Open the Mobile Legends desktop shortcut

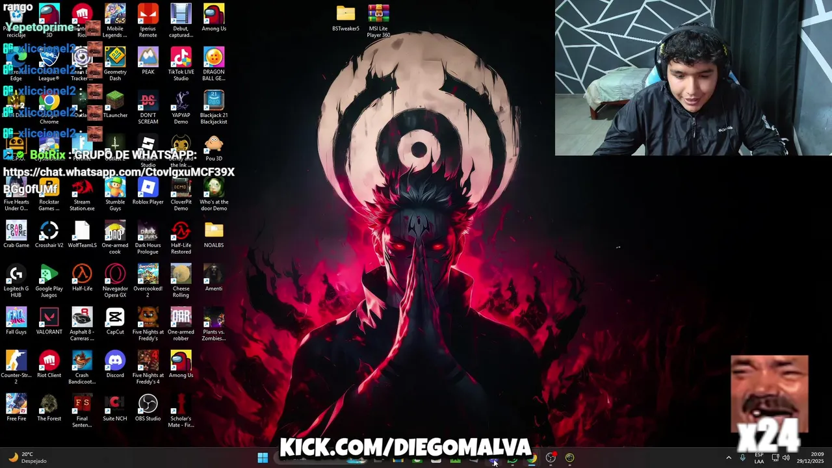[115, 21]
